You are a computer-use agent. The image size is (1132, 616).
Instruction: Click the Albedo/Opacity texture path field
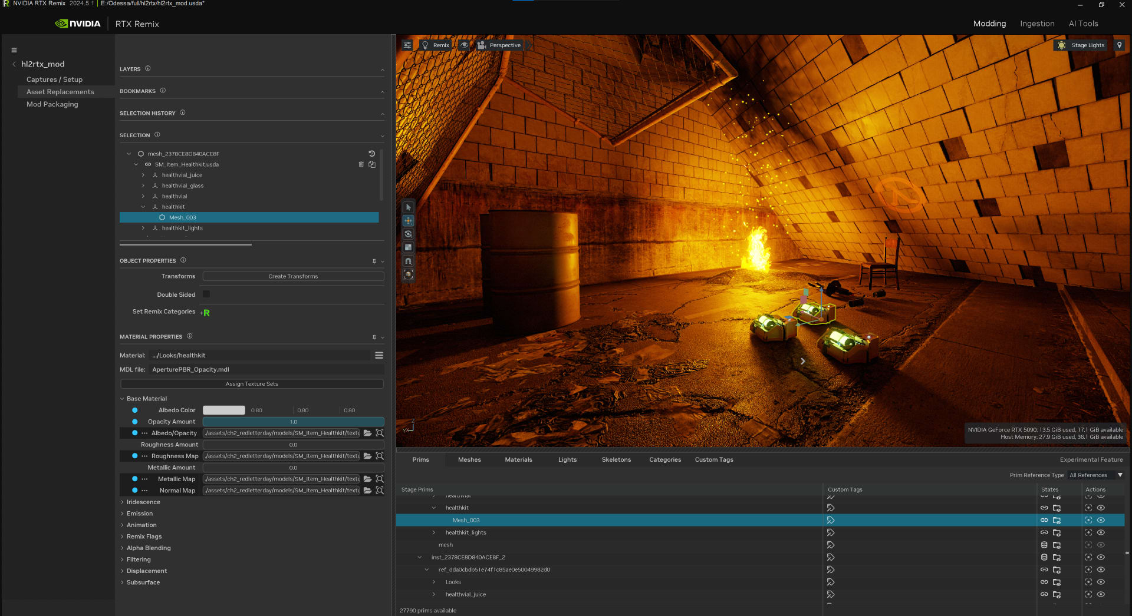tap(282, 433)
